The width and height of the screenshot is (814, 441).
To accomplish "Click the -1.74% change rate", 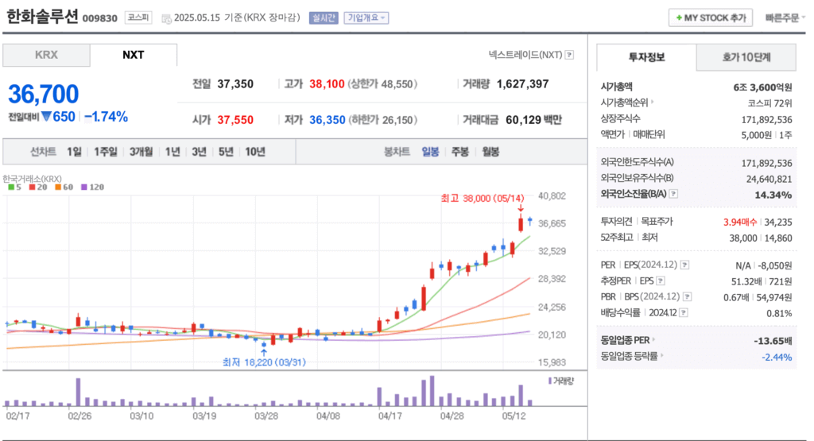I will point(106,117).
